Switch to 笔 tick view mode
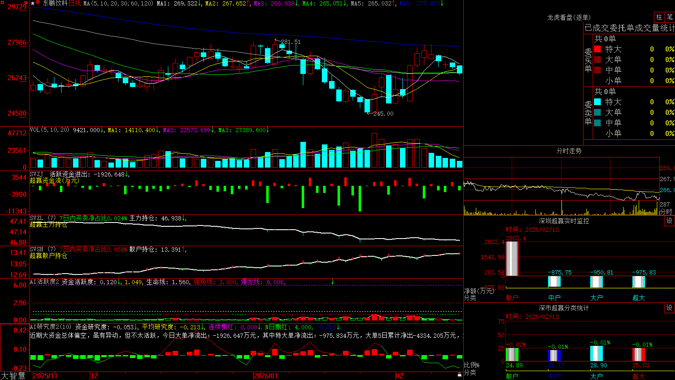675x380 pixels. tap(670, 17)
